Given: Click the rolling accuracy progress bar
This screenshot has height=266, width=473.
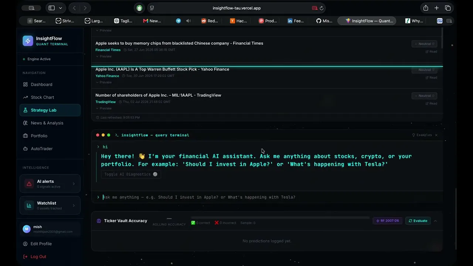Looking at the screenshot, I should 280,218.
